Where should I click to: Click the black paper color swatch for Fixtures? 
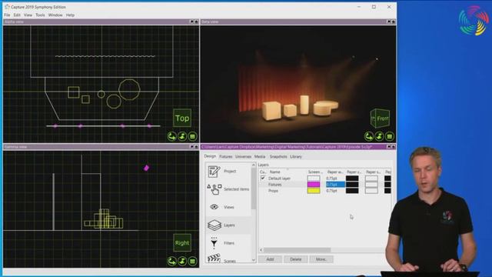[352, 185]
